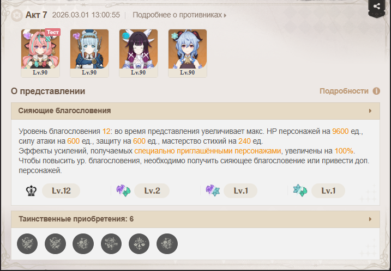The height and width of the screenshot is (271, 391).
Task: Click the info icon beside Подробности
Action: coord(376,91)
